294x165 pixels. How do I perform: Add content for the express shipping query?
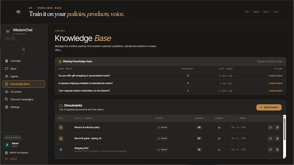click(x=275, y=83)
